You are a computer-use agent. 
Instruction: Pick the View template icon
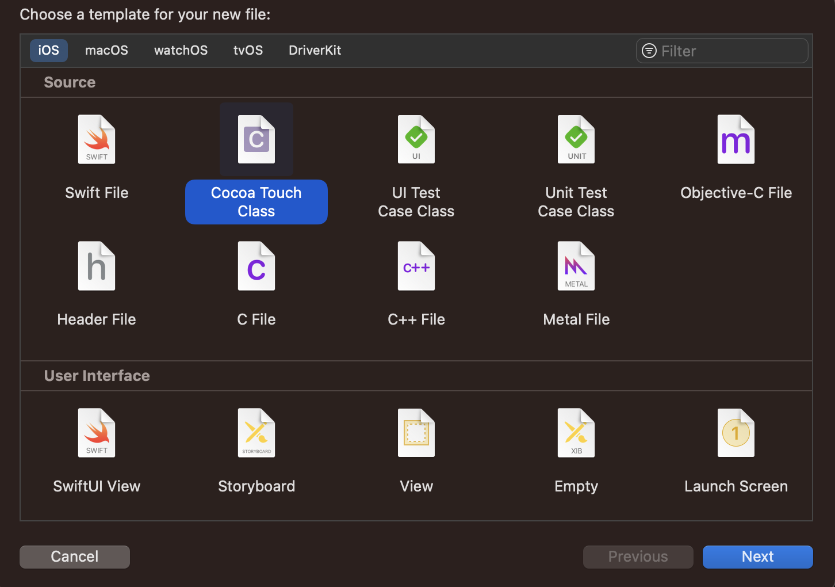pos(416,433)
